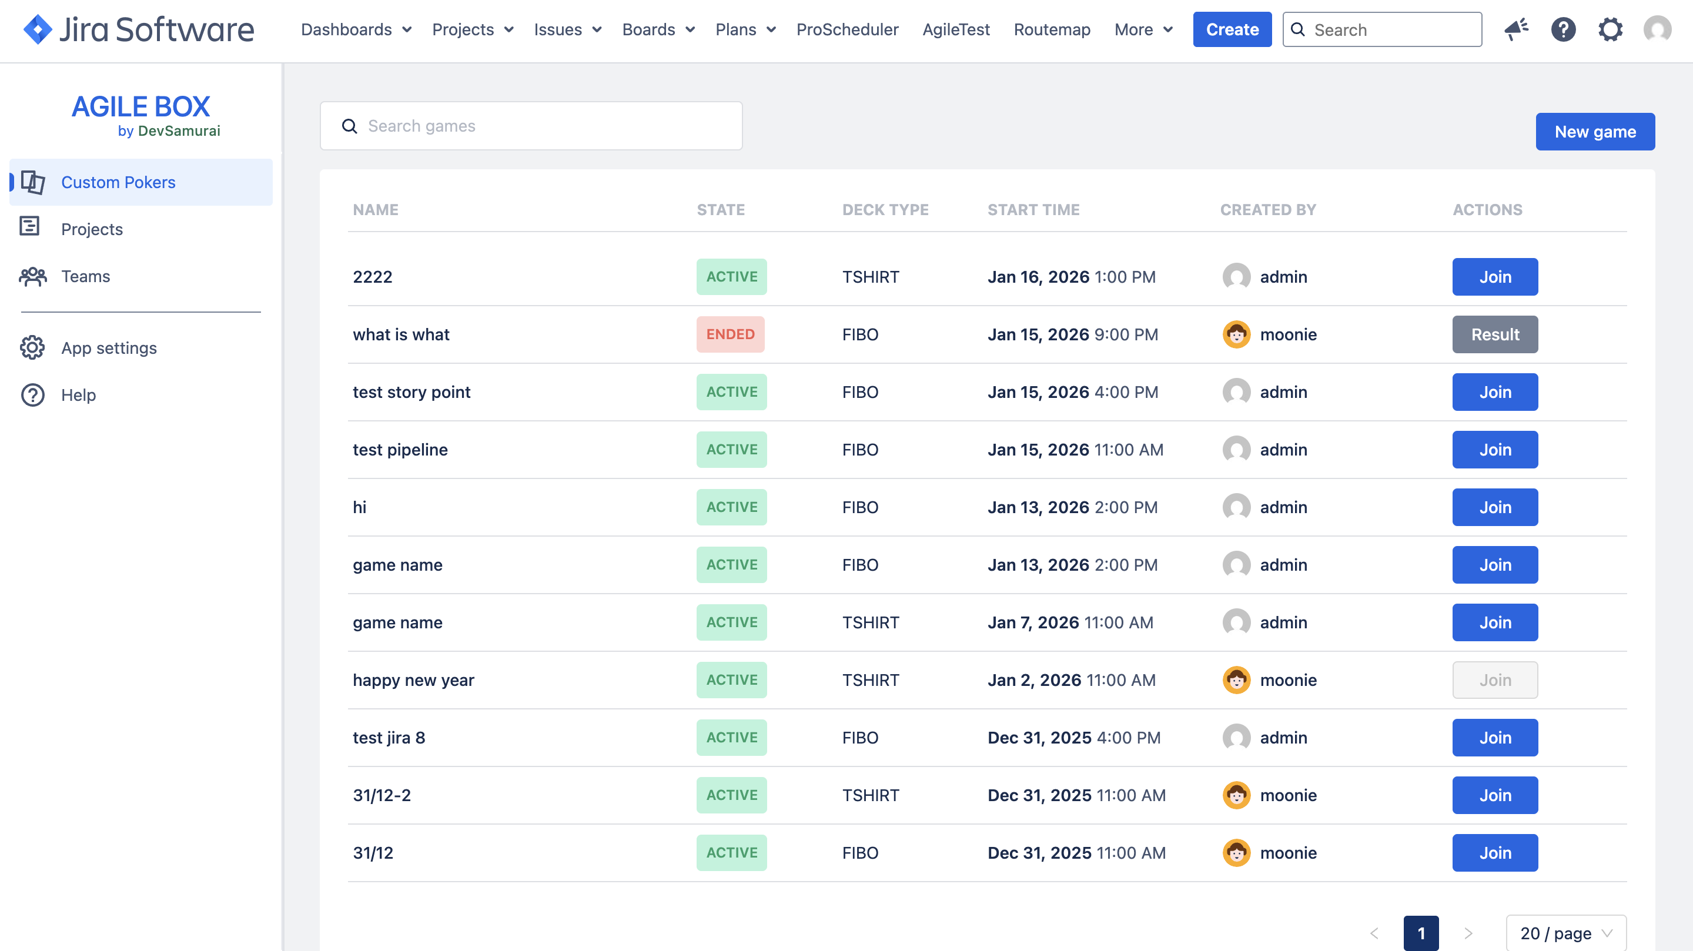Screen dimensions: 1693x951
Task: Click the Custom Pokers cards icon
Action: [33, 182]
